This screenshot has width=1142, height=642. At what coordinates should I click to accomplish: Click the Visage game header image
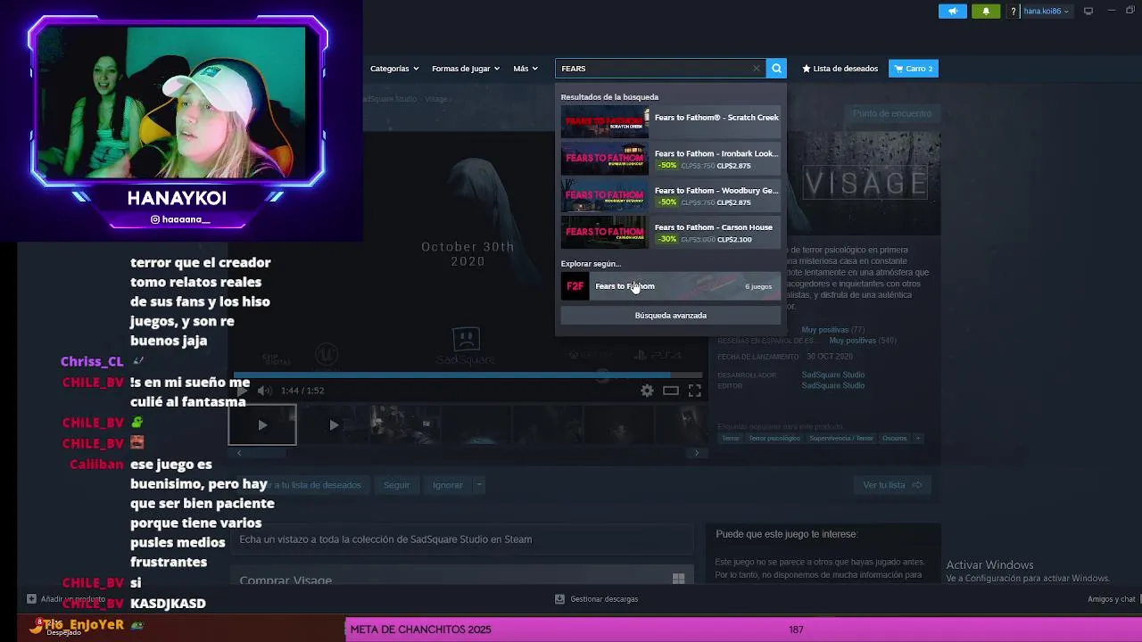click(x=865, y=183)
